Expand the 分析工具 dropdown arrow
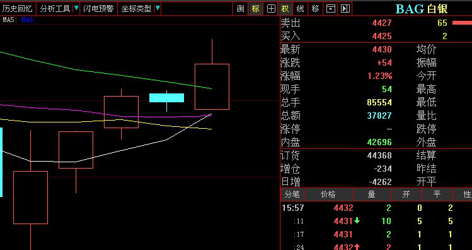 point(76,8)
